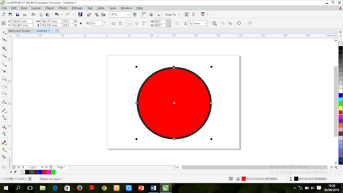Click the Export icon
This screenshot has height=193, width=343.
[96, 14]
